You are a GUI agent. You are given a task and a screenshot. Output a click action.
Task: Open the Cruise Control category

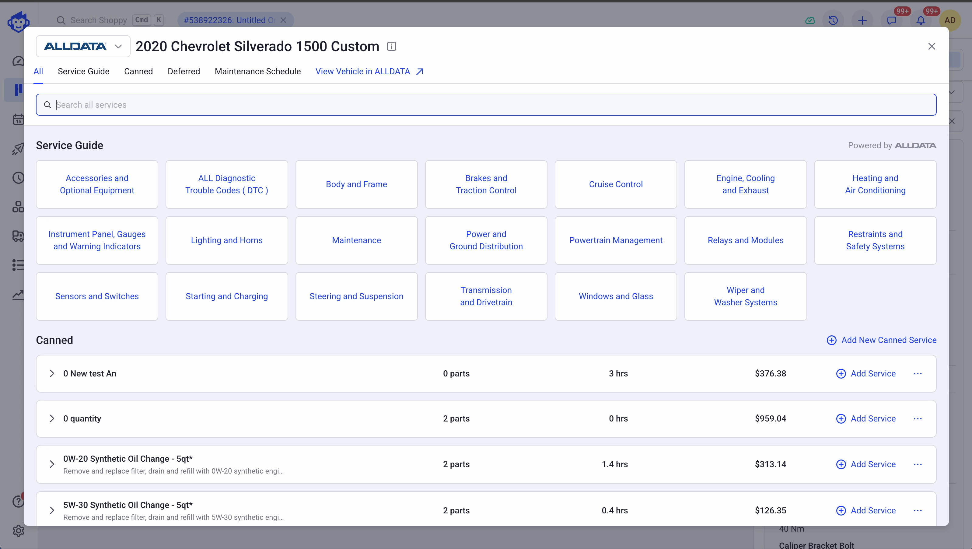pos(616,184)
